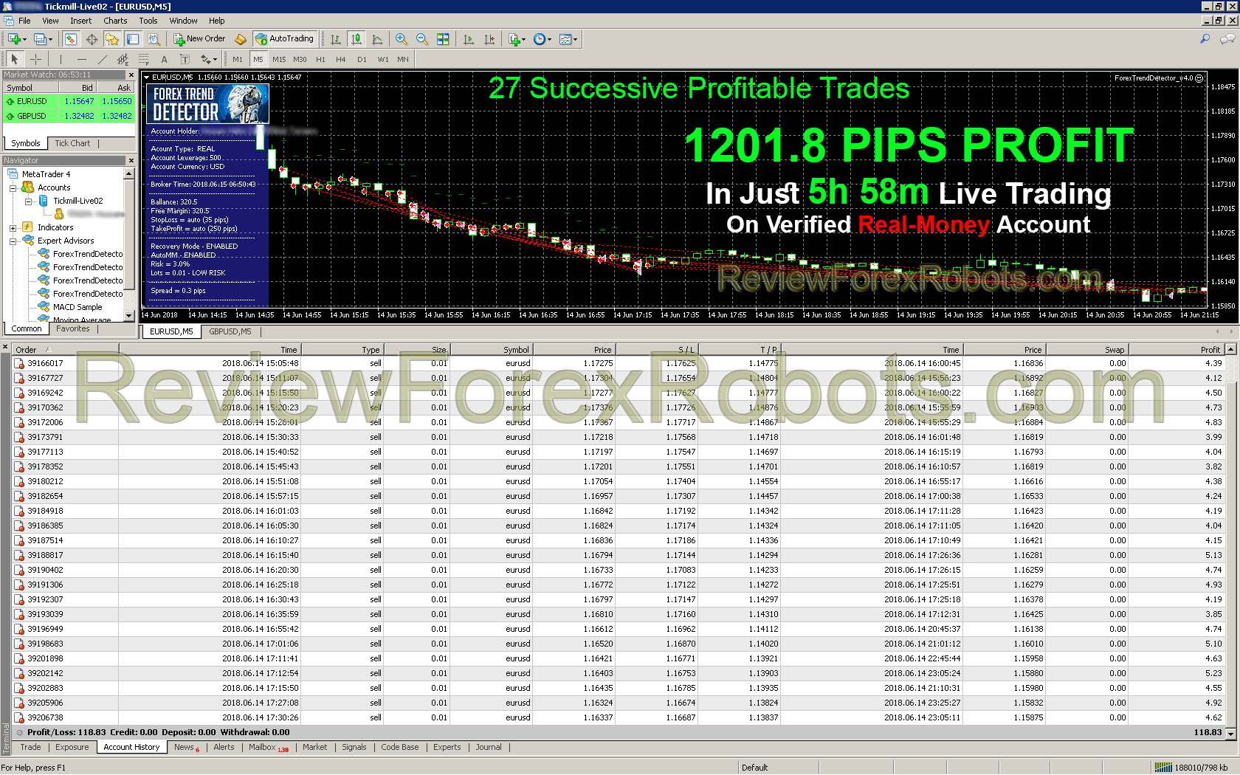1240x775 pixels.
Task: Open the File menu
Action: pos(24,21)
